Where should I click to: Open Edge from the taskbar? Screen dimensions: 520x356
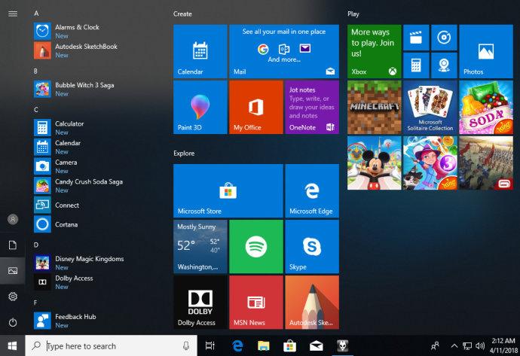(237, 345)
